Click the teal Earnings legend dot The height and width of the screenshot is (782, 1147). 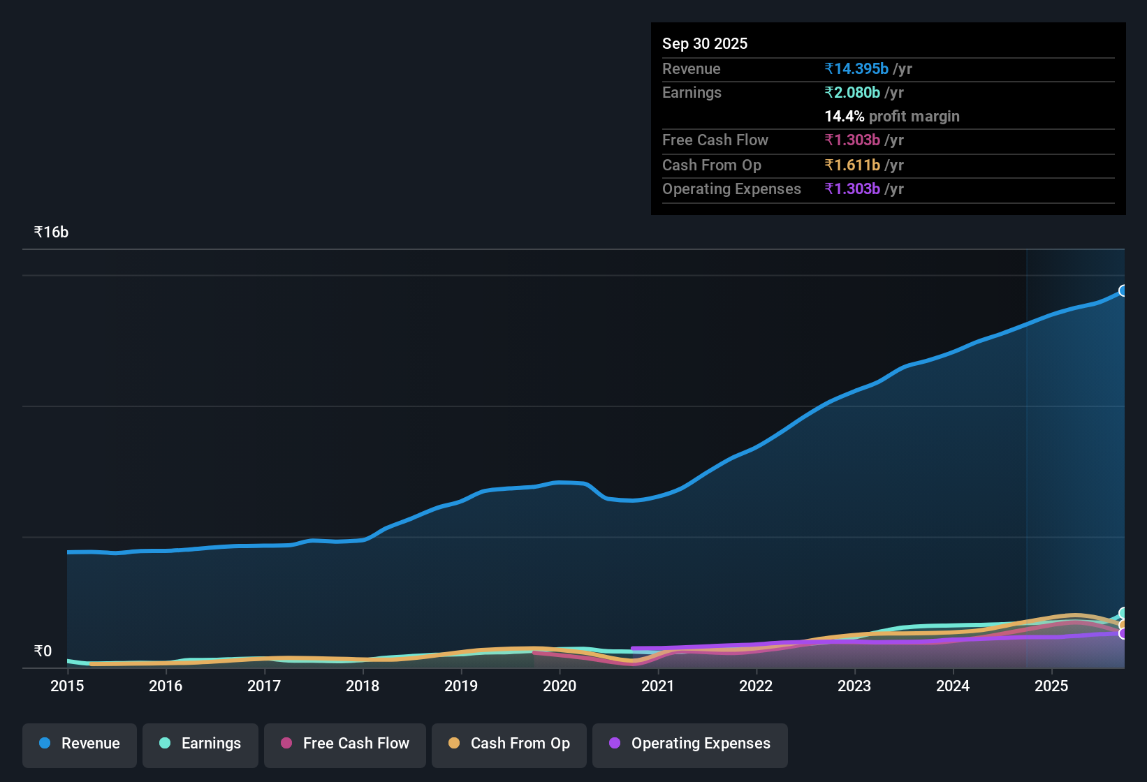[165, 744]
